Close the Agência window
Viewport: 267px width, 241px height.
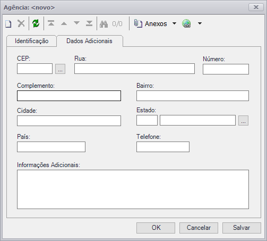(256, 7)
